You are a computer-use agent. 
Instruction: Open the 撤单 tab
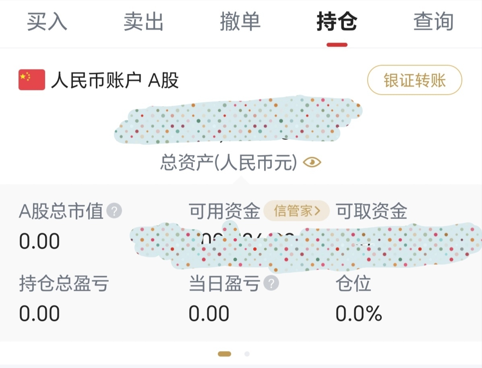[240, 21]
